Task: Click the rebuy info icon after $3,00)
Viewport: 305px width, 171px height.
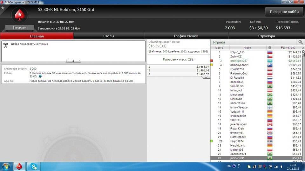Action: pos(40,76)
